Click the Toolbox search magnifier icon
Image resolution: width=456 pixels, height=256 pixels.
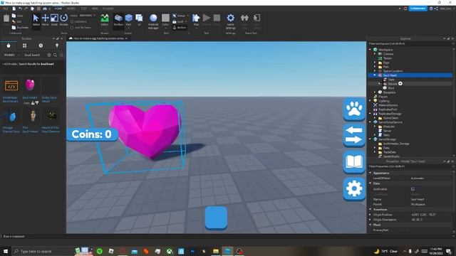[55, 55]
